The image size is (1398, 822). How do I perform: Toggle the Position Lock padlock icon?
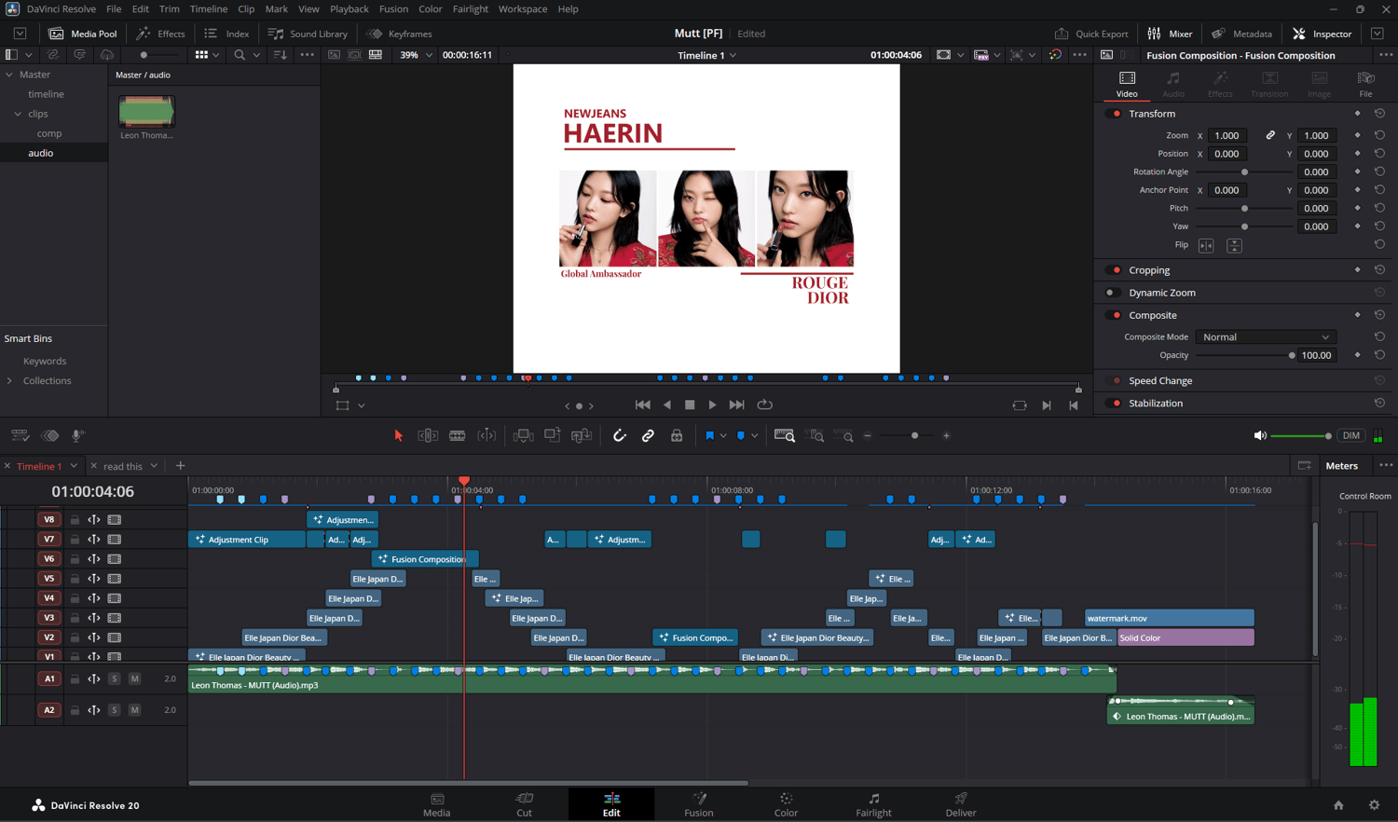tap(677, 435)
